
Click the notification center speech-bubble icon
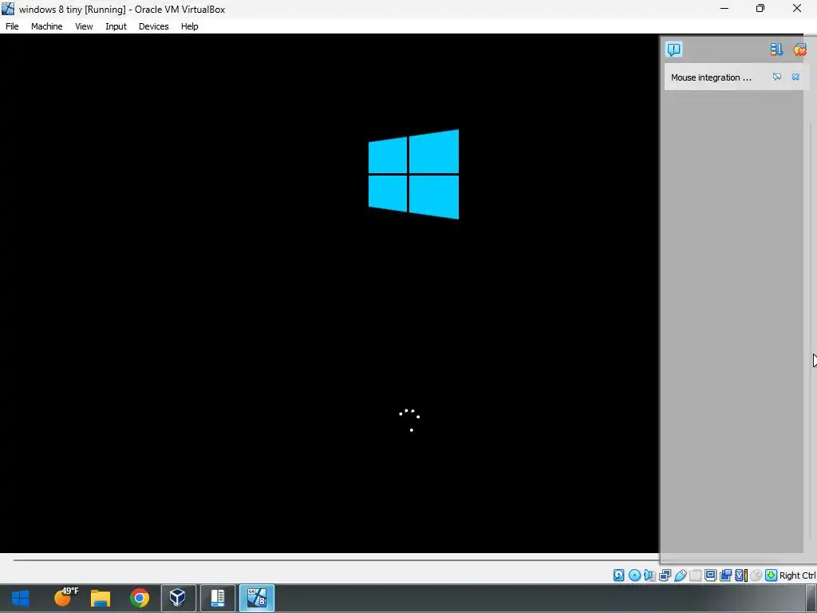click(x=673, y=49)
